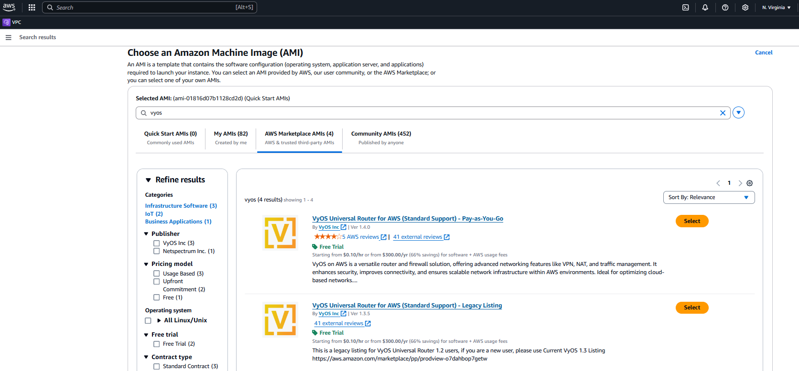Launch CloudShell from the top bar
Viewport: 799px width, 371px height.
(685, 8)
